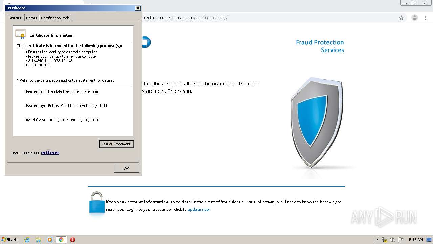Image resolution: width=433 pixels, height=244 pixels.
Task: Follow the 'update now' link
Action: (x=199, y=209)
